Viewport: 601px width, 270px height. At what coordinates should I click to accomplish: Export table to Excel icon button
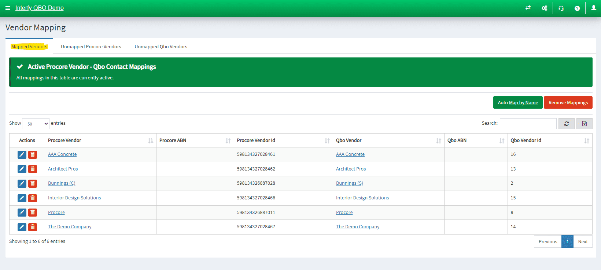point(585,124)
